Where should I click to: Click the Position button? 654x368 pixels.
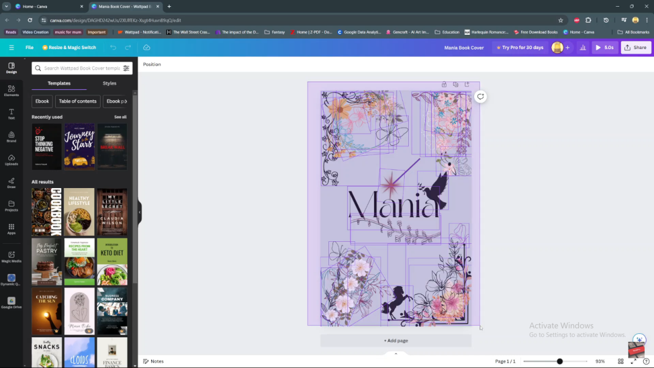click(152, 64)
